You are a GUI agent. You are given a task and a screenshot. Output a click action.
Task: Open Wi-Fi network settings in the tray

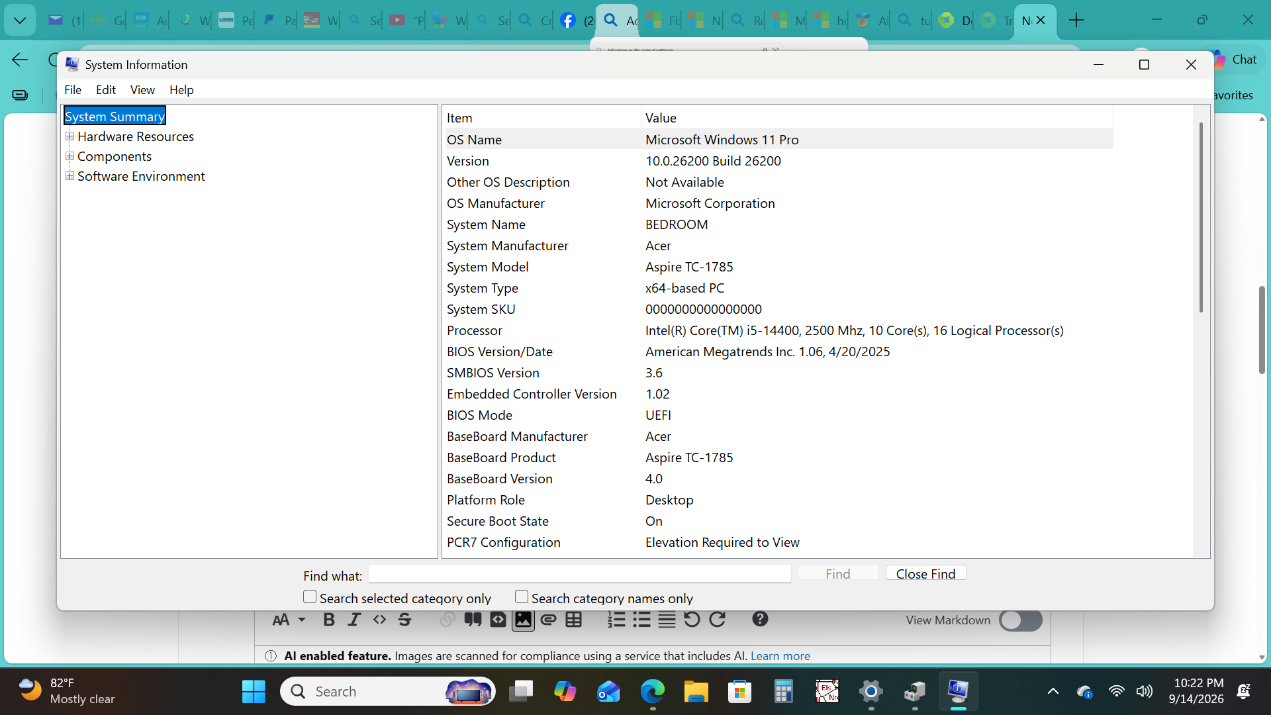point(1116,692)
